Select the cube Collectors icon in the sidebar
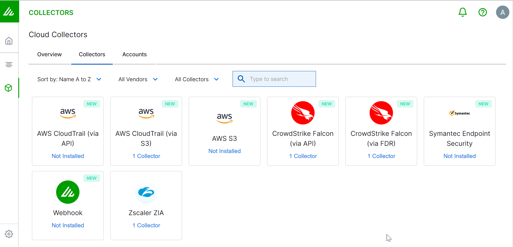513x247 pixels. pos(9,88)
